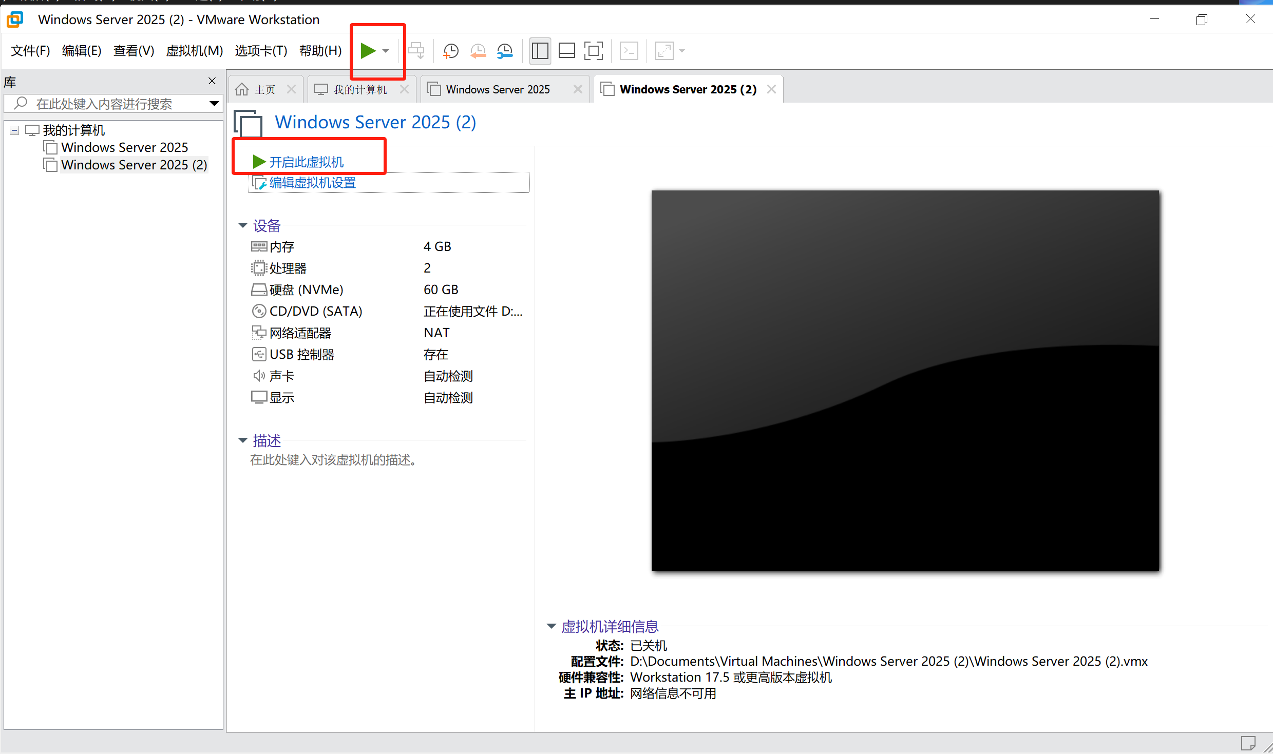This screenshot has width=1273, height=754.
Task: Close the 库 library panel
Action: pos(212,81)
